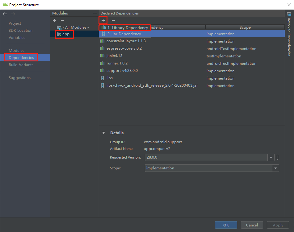Select the <All Modules> tree item
This screenshot has height=232, width=294.
pos(76,27)
